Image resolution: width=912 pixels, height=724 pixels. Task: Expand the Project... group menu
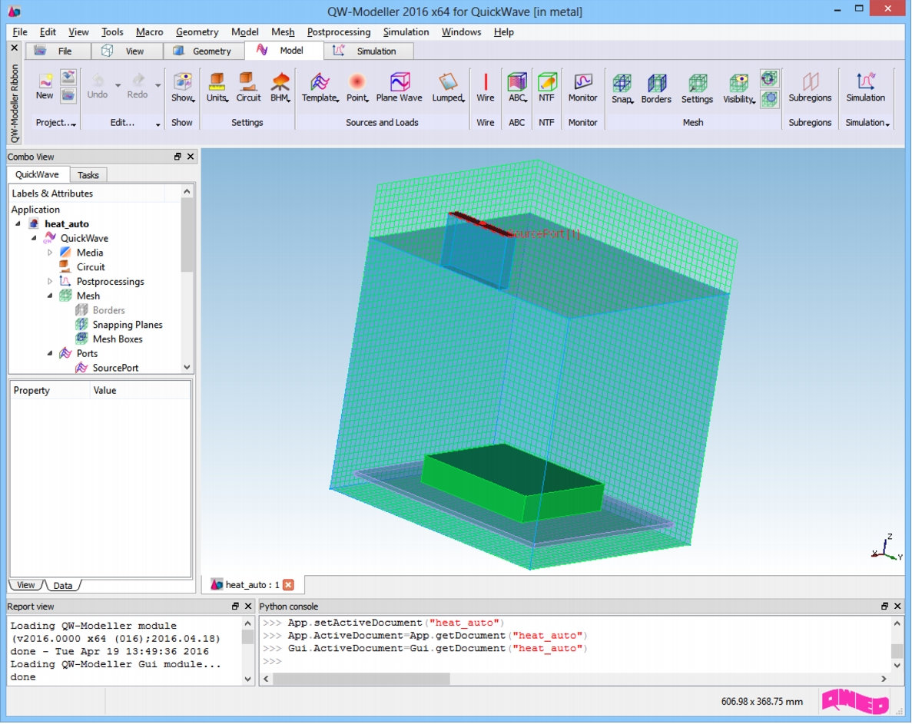point(56,123)
